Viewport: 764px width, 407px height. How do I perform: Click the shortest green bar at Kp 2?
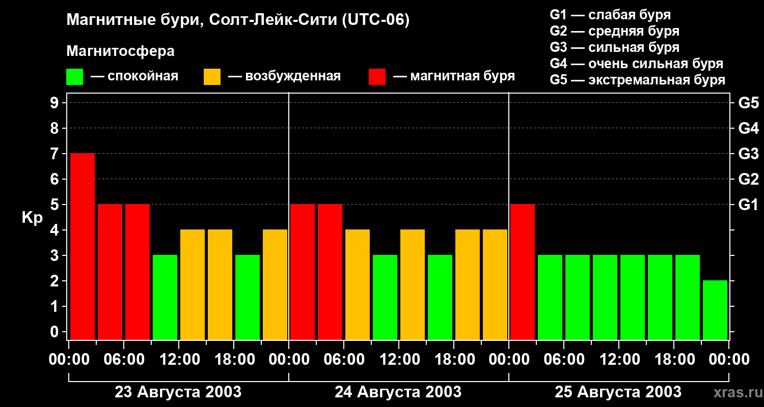click(x=715, y=310)
